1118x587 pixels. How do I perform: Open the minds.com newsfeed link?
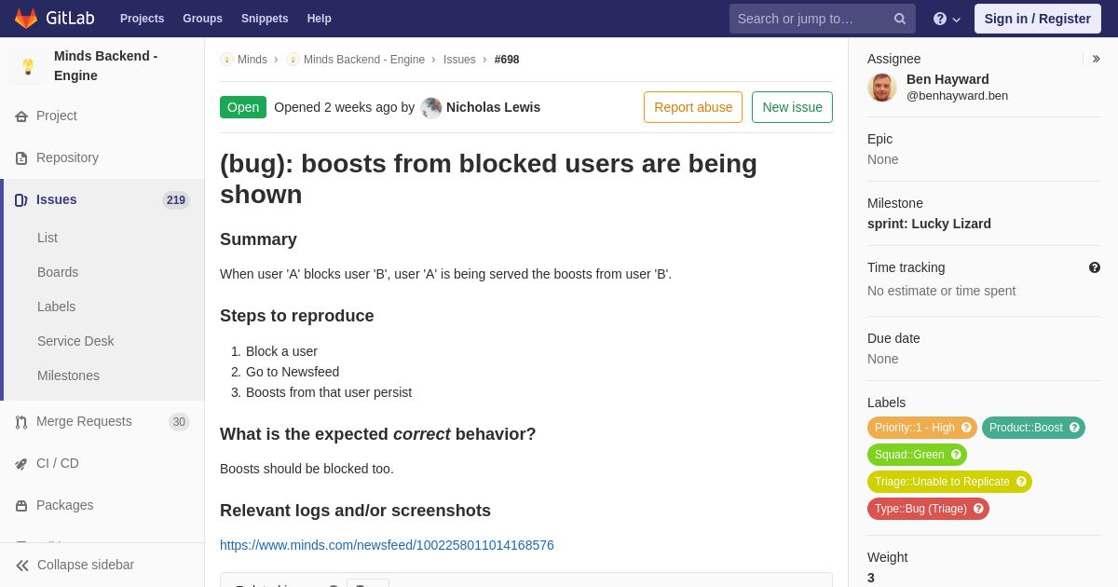tap(387, 545)
